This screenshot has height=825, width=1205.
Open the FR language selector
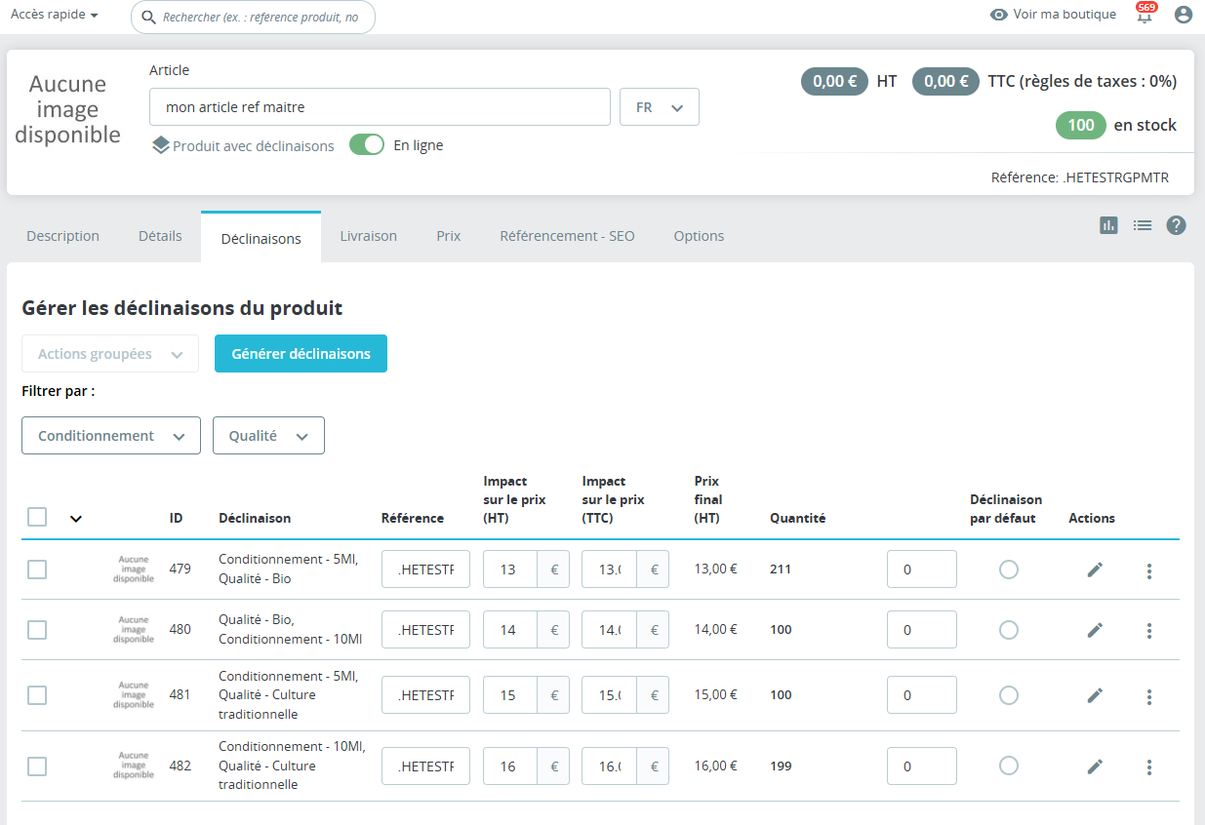point(660,107)
